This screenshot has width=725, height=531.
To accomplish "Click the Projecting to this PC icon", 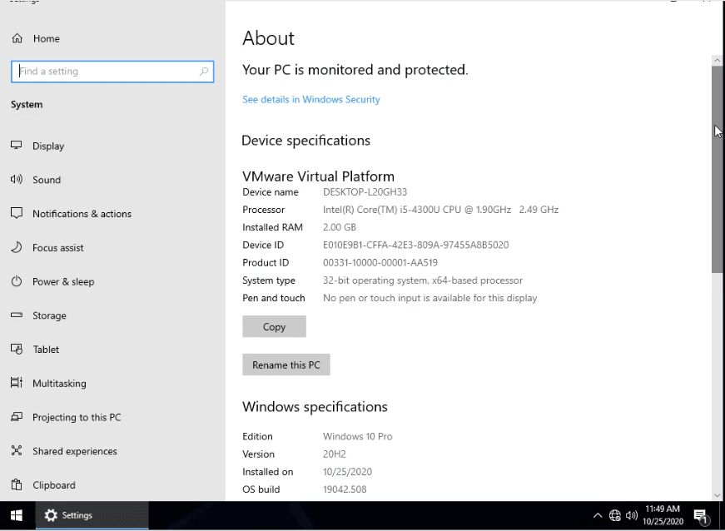I will point(16,417).
